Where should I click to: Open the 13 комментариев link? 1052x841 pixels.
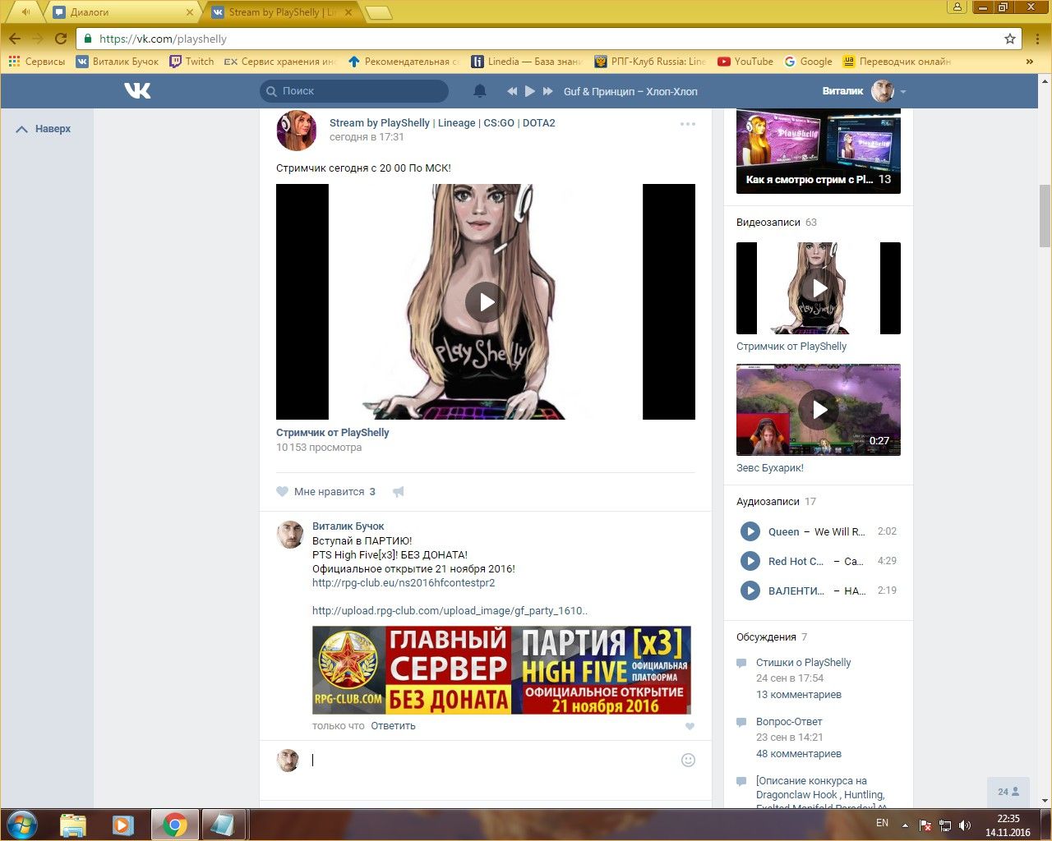pyautogui.click(x=799, y=695)
